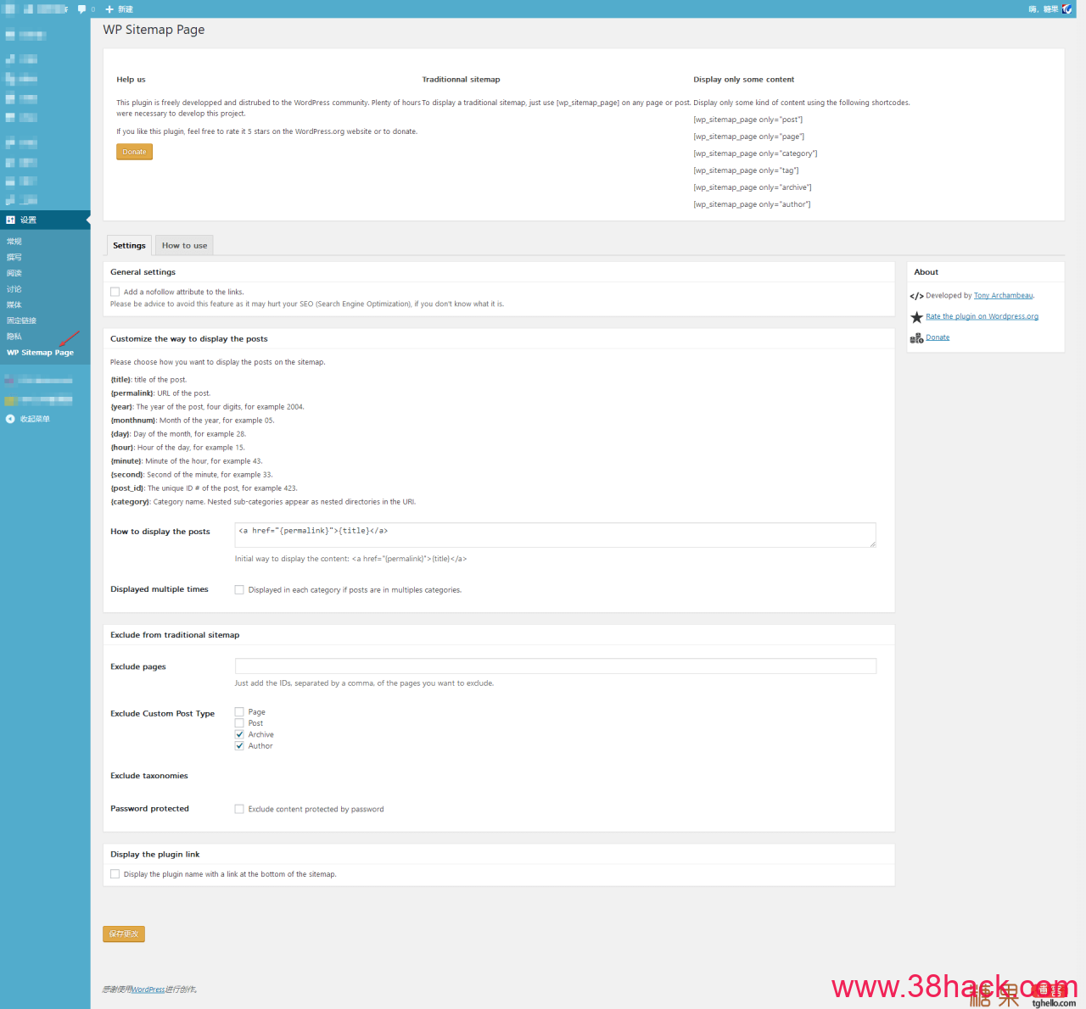
Task: Open 常规 general settings submenu
Action: point(14,242)
